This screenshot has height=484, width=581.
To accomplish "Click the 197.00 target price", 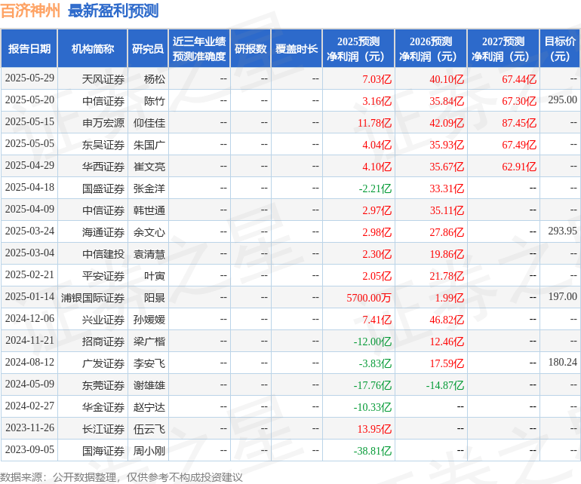I will coord(562,296).
